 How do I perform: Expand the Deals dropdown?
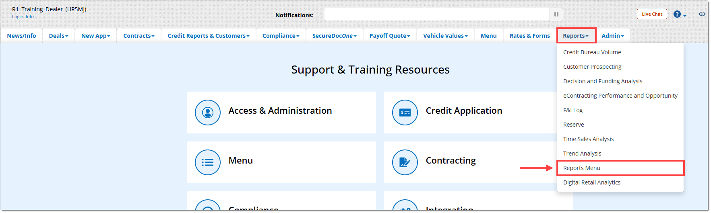coord(58,36)
